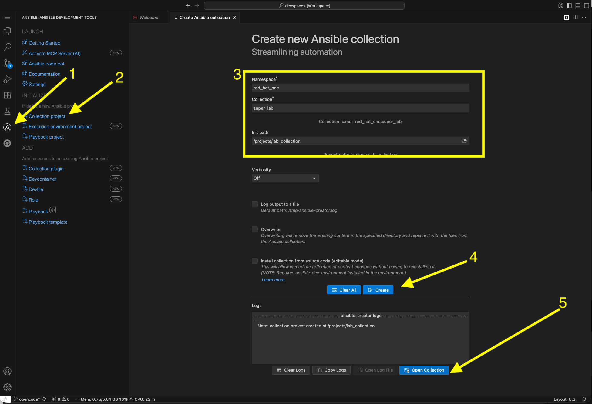Click the Create button
The image size is (592, 404).
coord(378,290)
